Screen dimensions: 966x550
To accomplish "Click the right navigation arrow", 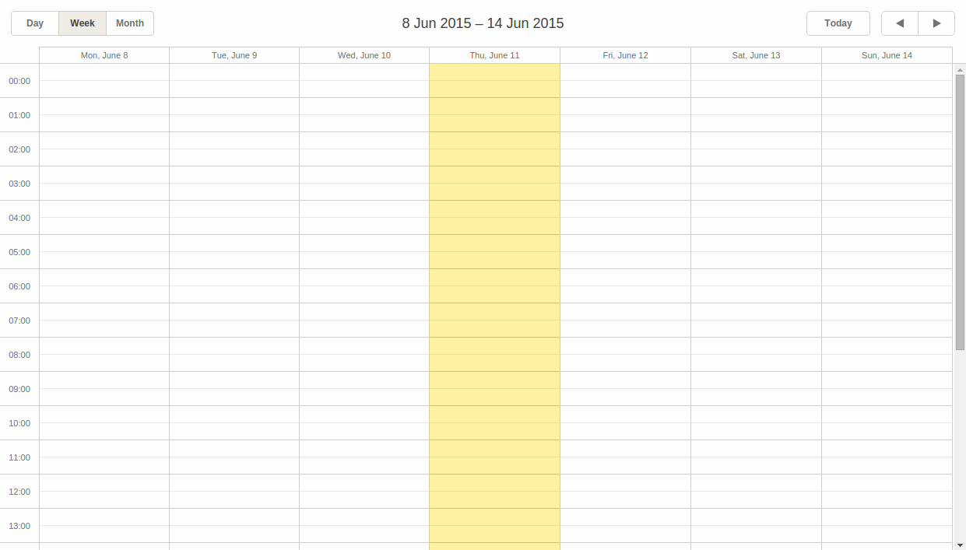I will coord(936,23).
